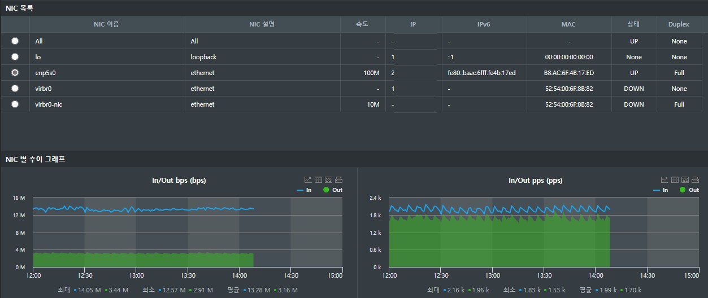Sort by the MAC column header
Viewport: 708px width, 298px height.
click(569, 24)
